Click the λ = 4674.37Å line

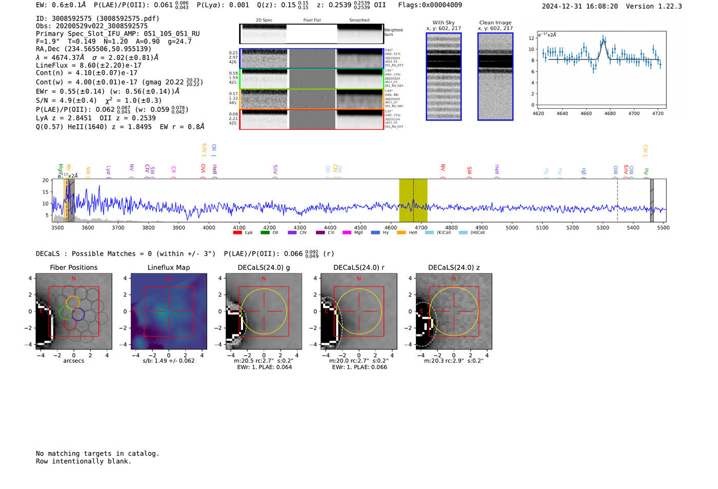pos(97,57)
